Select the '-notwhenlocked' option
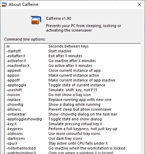 21,148
